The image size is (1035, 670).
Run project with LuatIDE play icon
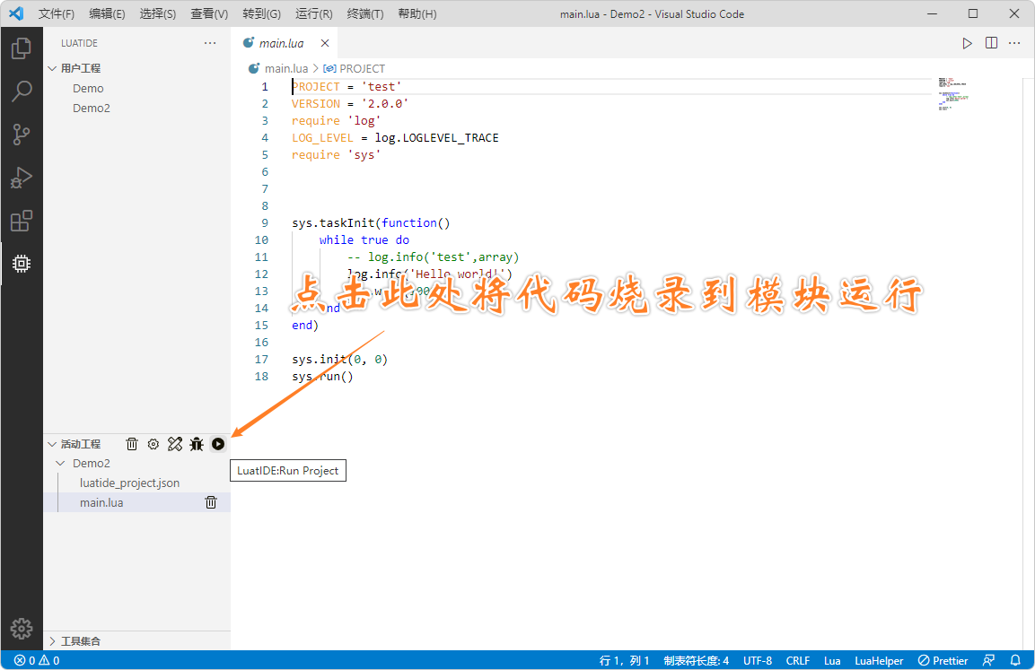click(x=218, y=444)
